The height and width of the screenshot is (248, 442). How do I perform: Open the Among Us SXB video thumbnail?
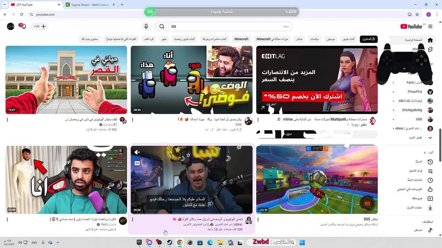pos(191,80)
